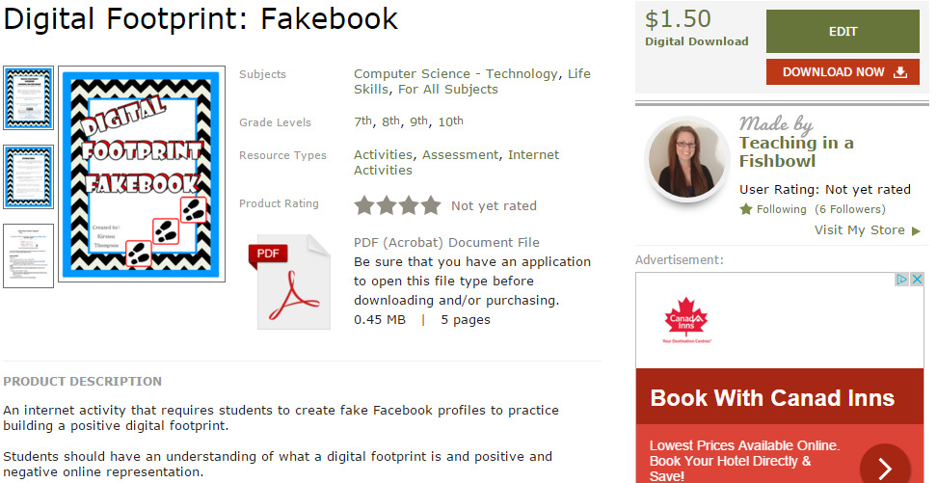This screenshot has width=937, height=483.
Task: Click the Grade Levels field label
Action: 275,122
